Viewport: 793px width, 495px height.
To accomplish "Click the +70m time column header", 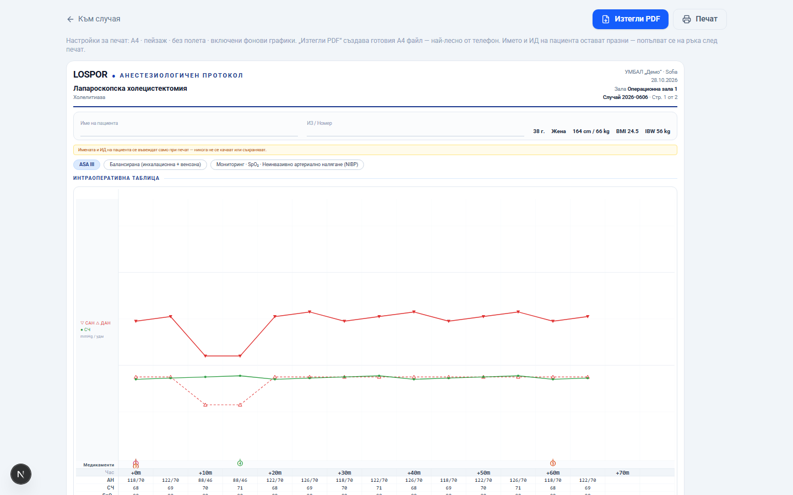I will 622,473.
